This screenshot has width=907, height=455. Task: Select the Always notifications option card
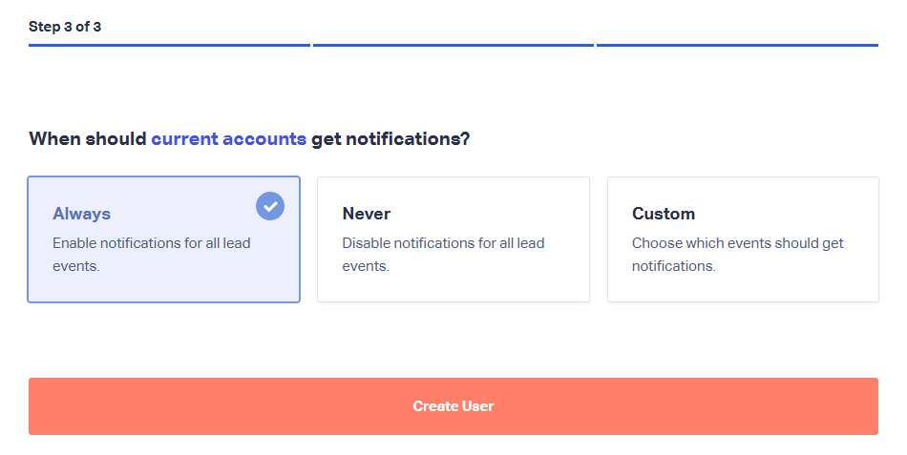163,239
